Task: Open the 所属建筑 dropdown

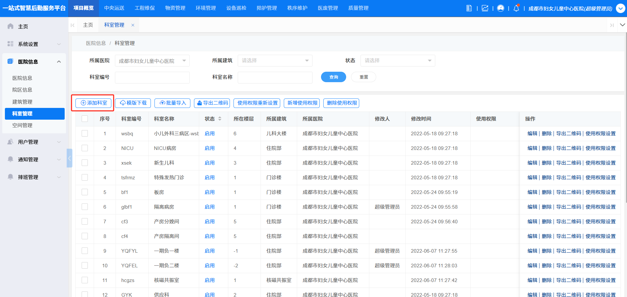Action: pos(275,61)
